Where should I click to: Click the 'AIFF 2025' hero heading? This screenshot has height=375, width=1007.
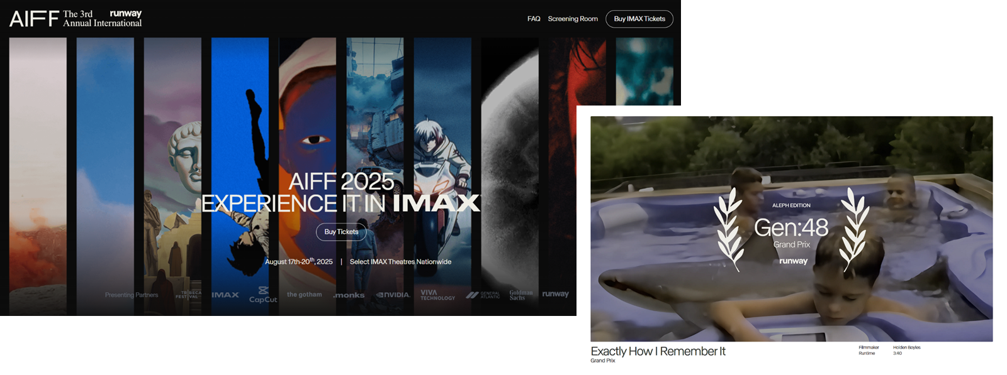coord(341,182)
